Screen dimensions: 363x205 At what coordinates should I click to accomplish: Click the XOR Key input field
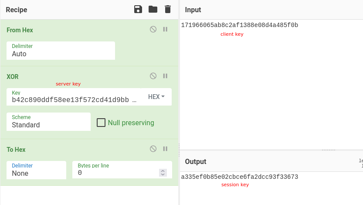(x=74, y=100)
